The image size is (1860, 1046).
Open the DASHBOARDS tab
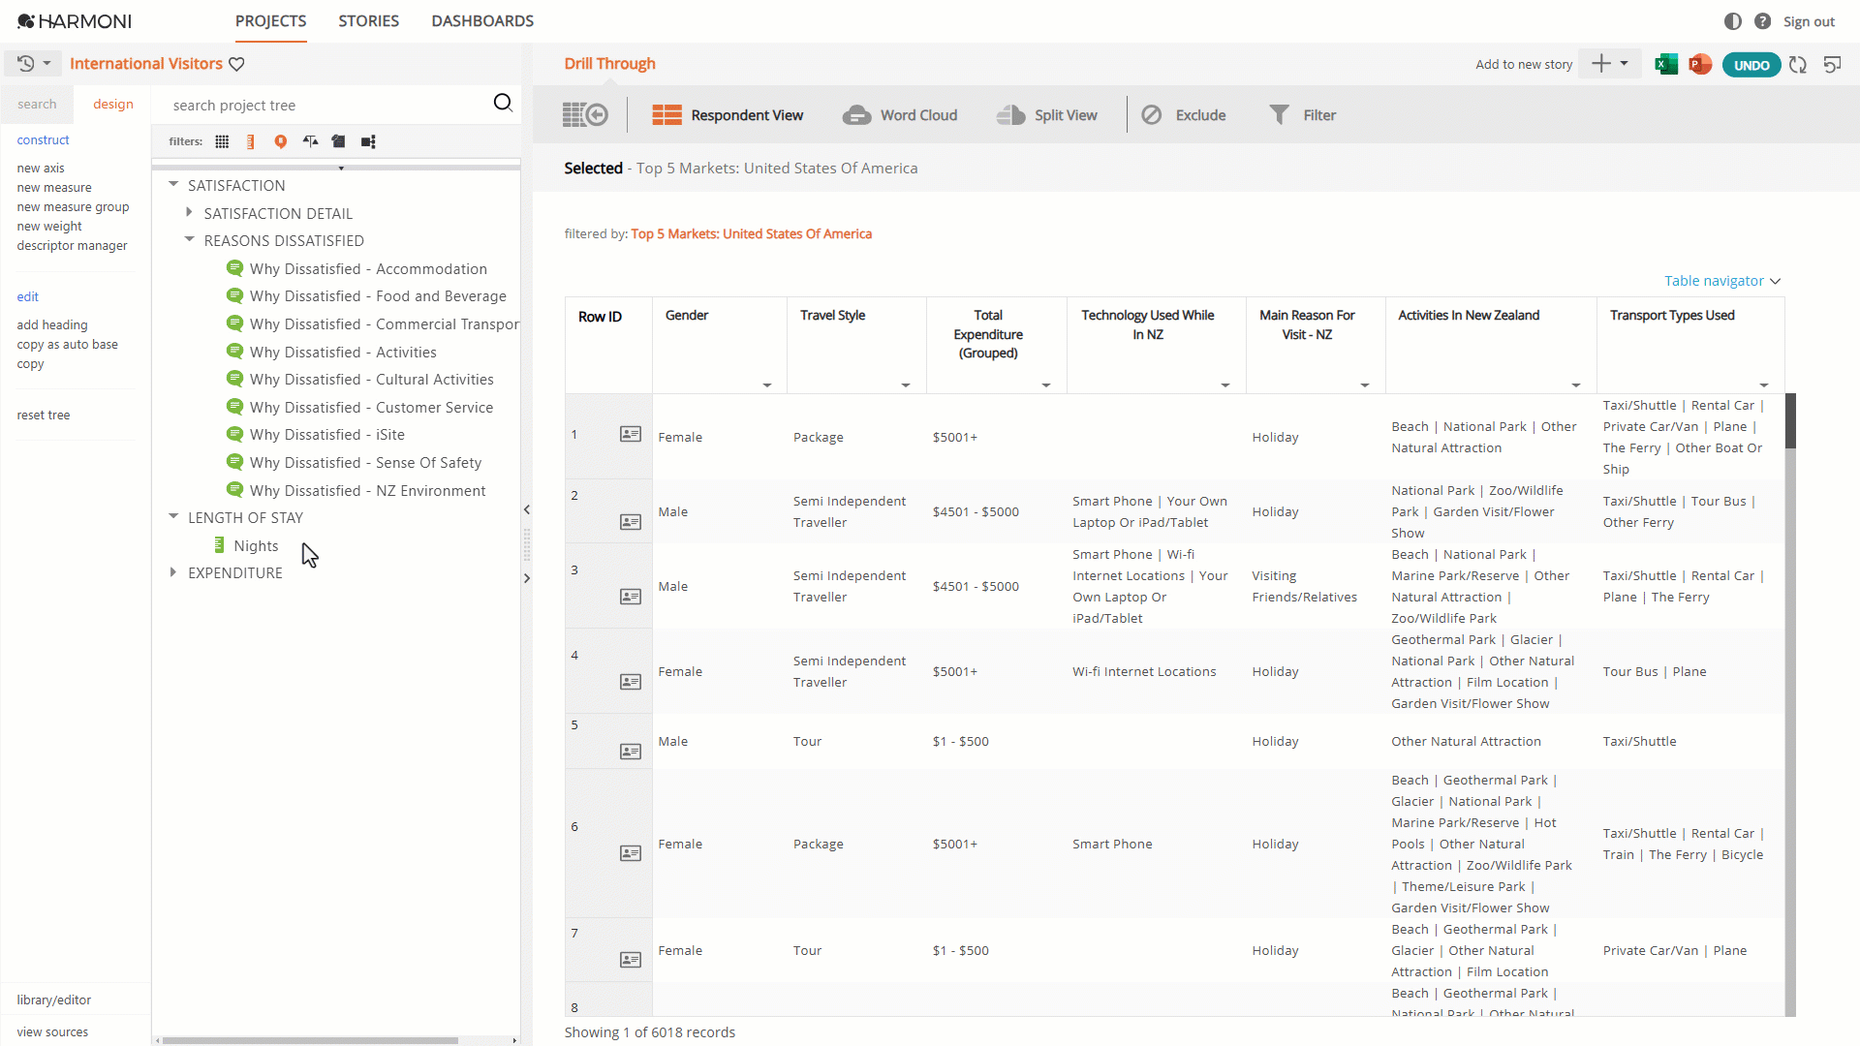[x=482, y=21]
